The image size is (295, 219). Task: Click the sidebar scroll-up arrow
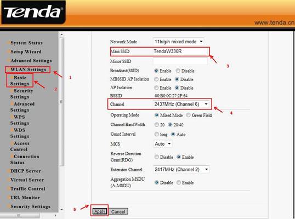tap(61, 34)
